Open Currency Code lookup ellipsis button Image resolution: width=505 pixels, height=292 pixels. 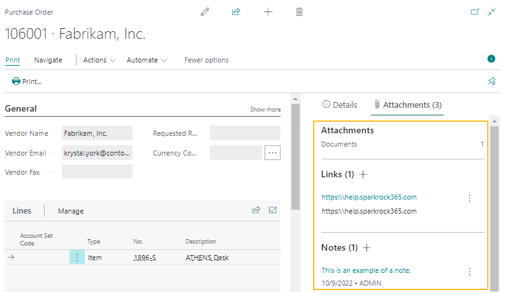(x=272, y=153)
